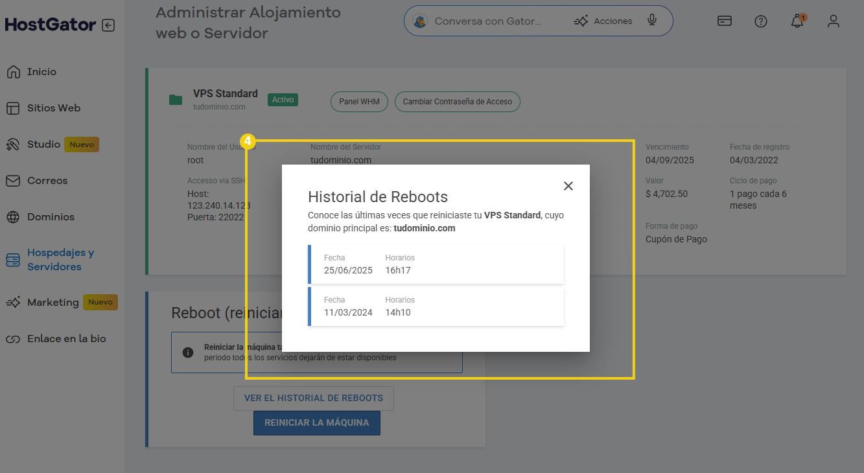
Task: Click the Reiniciar la máquina button
Action: [x=317, y=423]
